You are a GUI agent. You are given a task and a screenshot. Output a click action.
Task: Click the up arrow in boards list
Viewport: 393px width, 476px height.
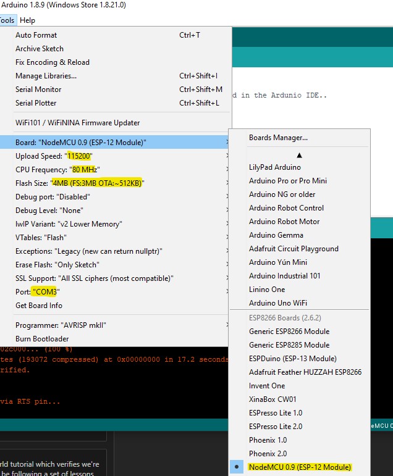click(x=300, y=156)
